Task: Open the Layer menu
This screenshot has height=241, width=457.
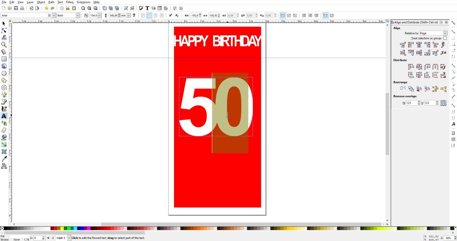Action: (30, 2)
